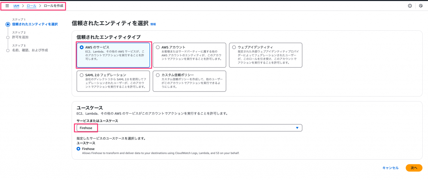The image size is (428, 180).
Task: Select the ウェブアイデンティティ radio option
Action: point(234,47)
